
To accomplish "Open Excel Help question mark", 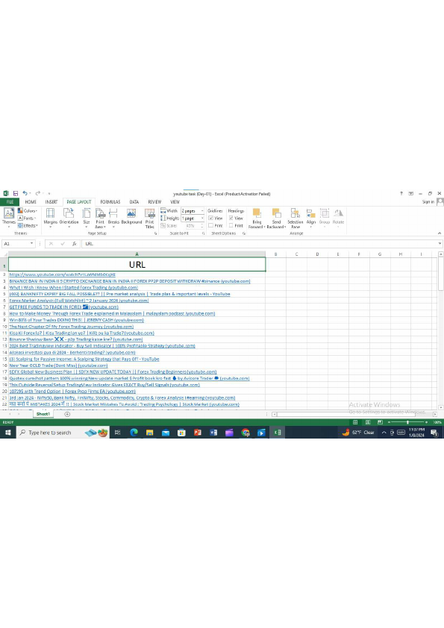I will pyautogui.click(x=401, y=193).
